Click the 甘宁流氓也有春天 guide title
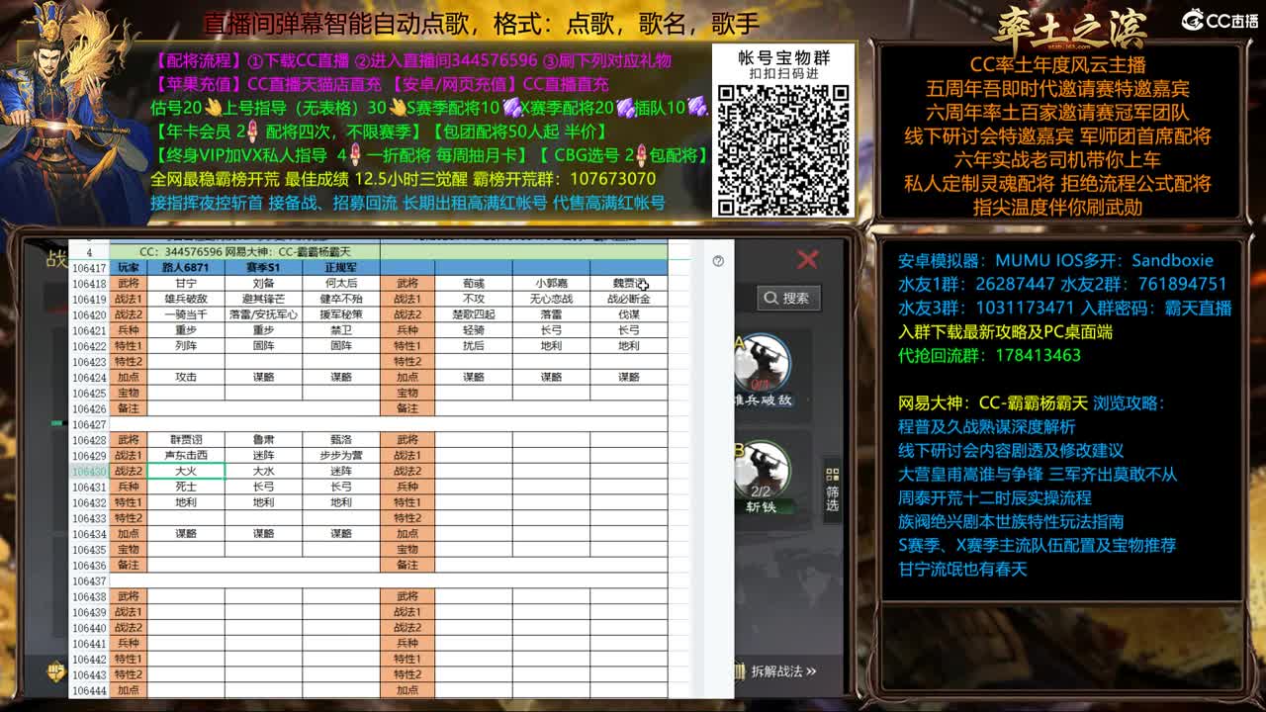The image size is (1266, 712). [x=962, y=569]
